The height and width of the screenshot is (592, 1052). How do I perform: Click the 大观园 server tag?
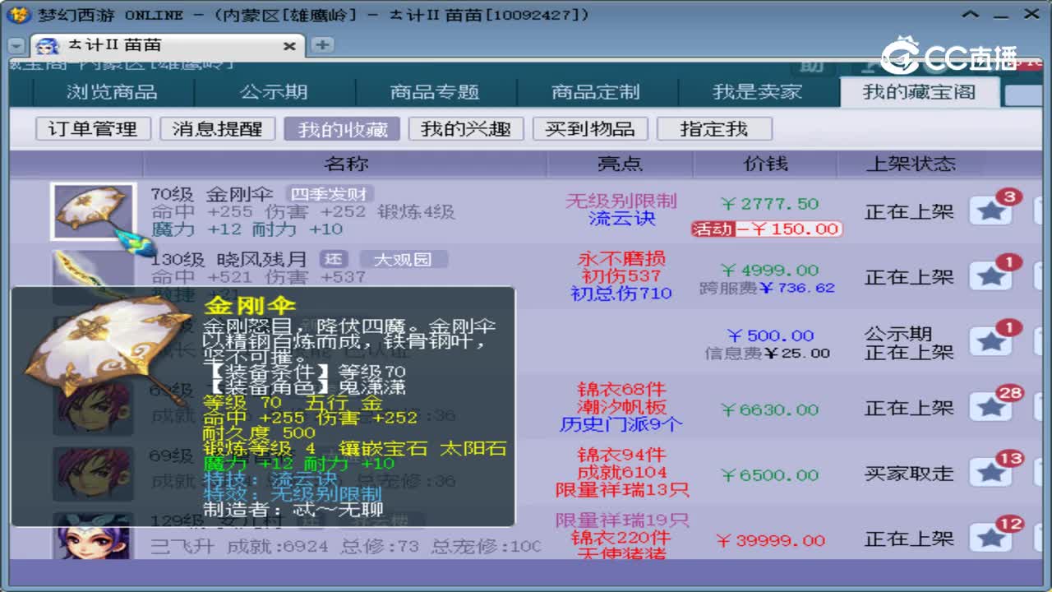(403, 260)
